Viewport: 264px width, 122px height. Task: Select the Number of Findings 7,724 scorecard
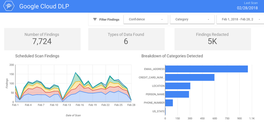(42, 39)
